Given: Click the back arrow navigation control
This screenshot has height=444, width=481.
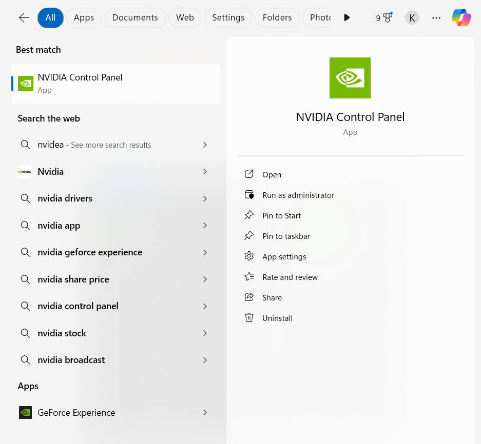Looking at the screenshot, I should 24,17.
